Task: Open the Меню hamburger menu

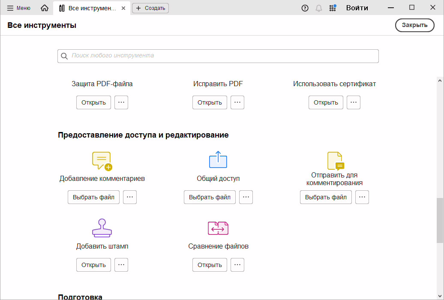Action: click(x=19, y=8)
